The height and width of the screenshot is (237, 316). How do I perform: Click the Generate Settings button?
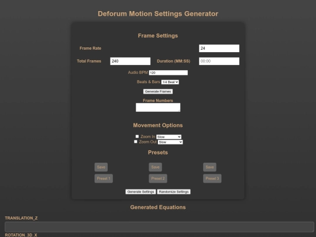tap(140, 192)
